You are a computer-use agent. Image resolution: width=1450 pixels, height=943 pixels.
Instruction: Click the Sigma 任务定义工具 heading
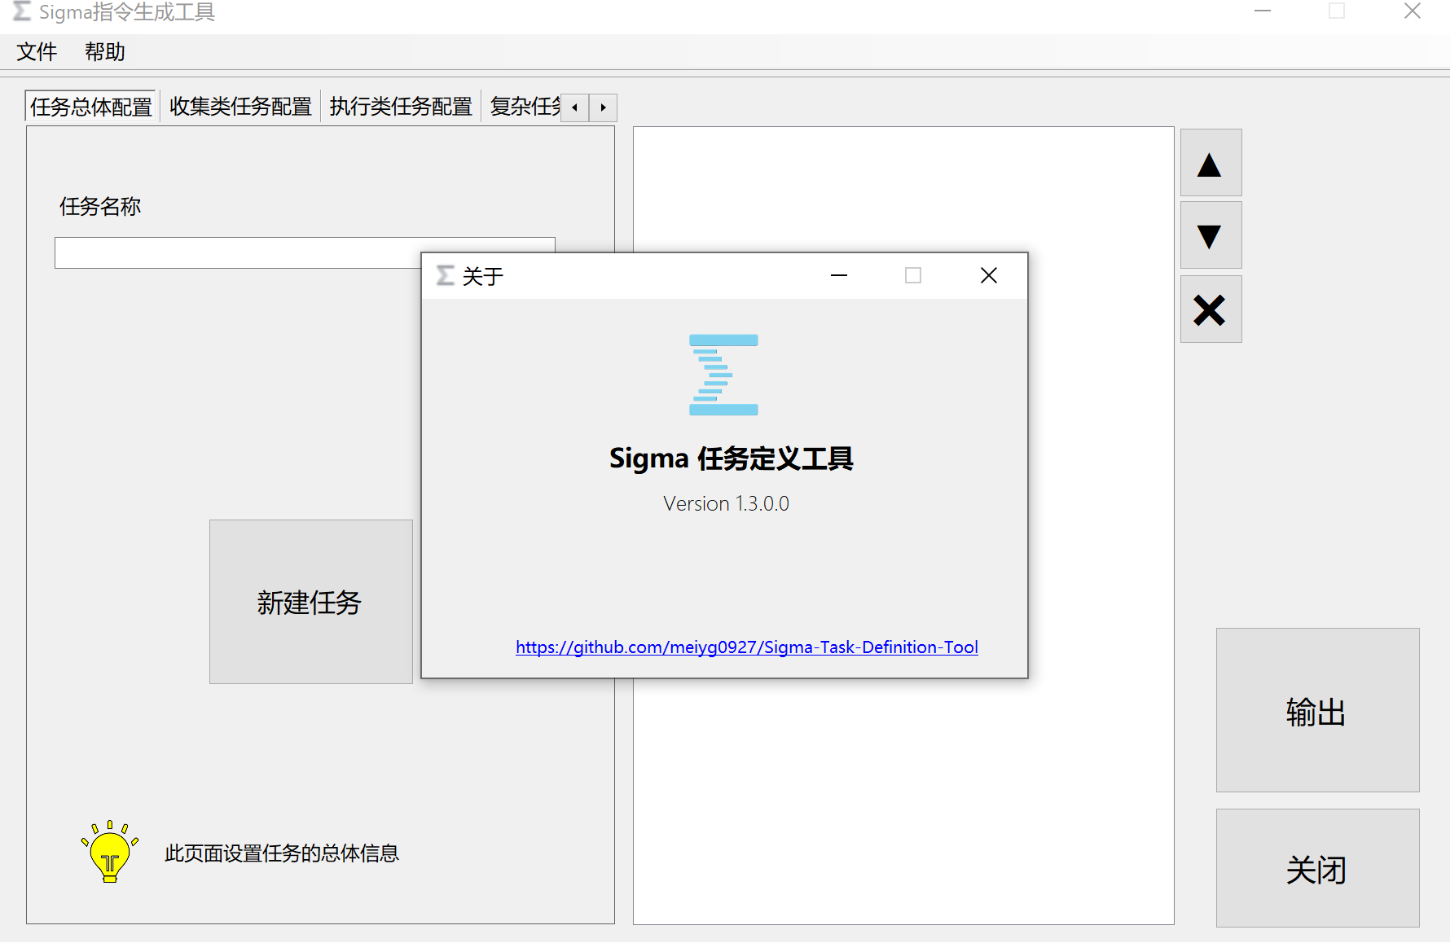coord(732,458)
